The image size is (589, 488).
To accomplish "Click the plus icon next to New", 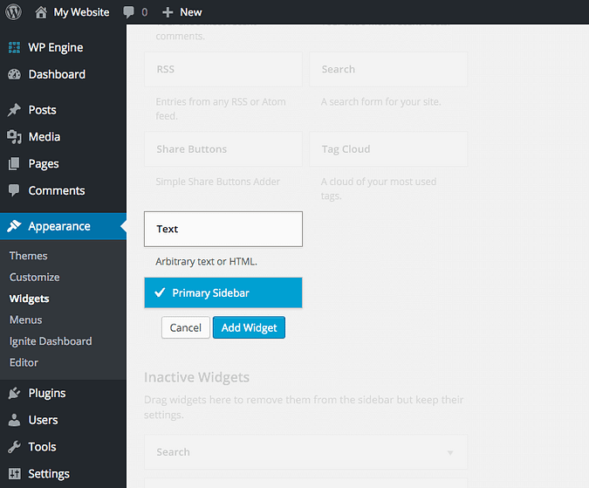I will click(168, 12).
